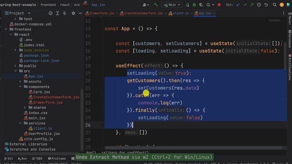
Task: Click the Build project hammer icon
Action: 156,5
